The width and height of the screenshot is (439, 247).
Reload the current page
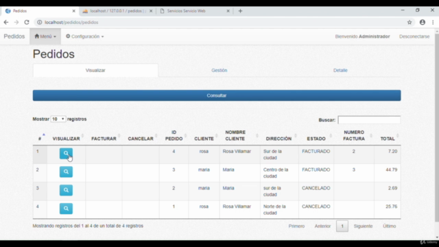pos(27,23)
